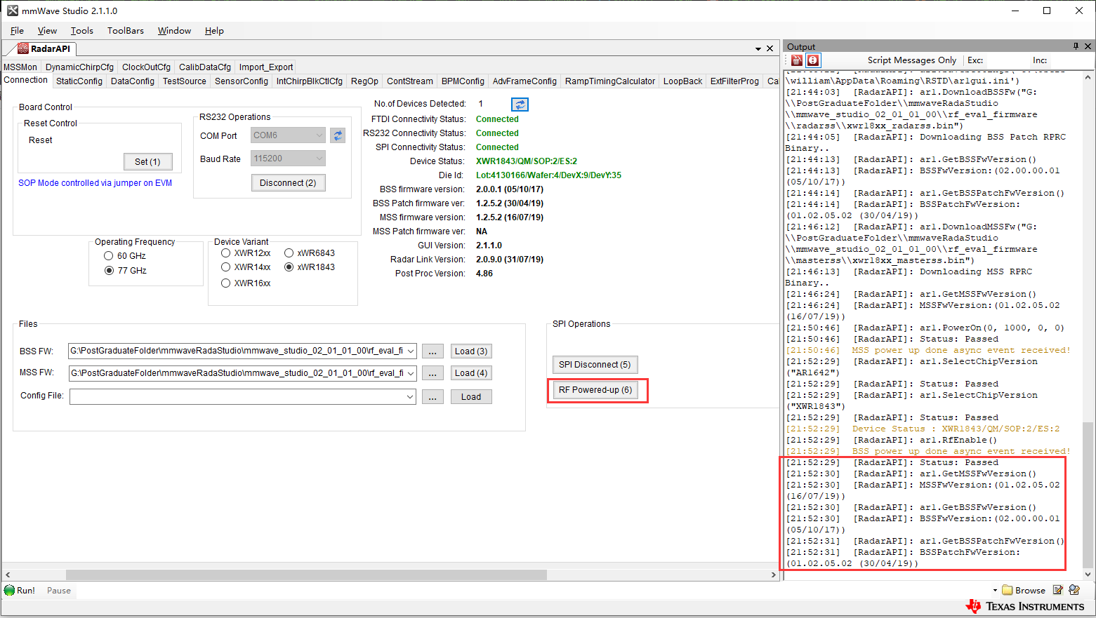The image size is (1096, 618).
Task: Click the Pause script button
Action: 59,591
